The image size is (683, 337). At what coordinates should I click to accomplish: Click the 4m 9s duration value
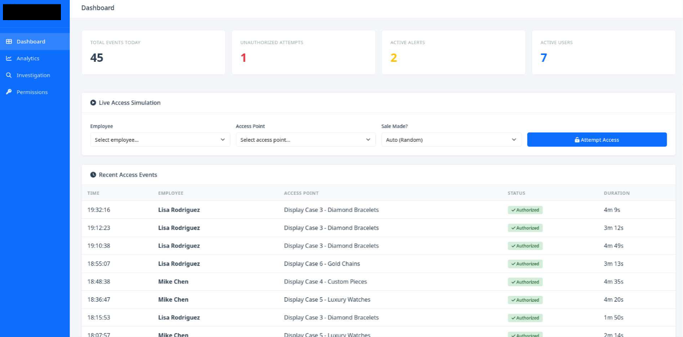[612, 210]
